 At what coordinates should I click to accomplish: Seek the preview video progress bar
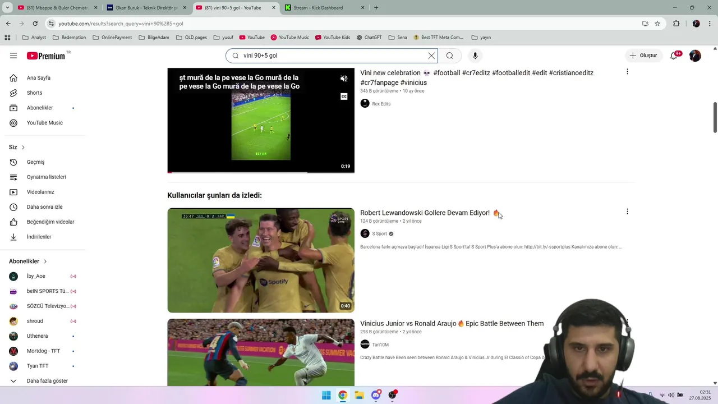[261, 172]
